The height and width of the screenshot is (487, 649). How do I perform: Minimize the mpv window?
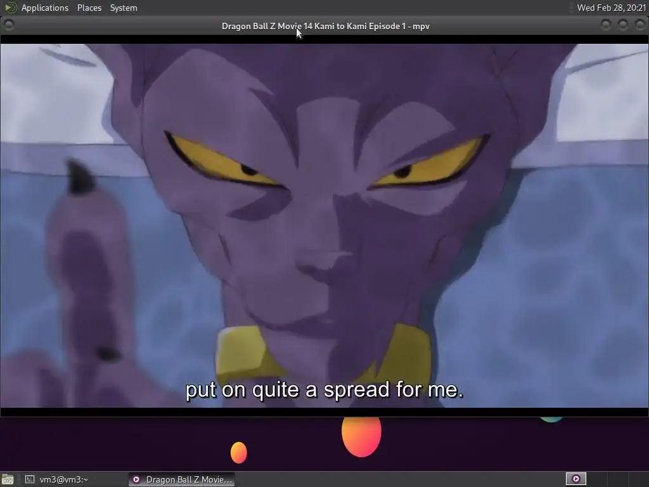(605, 25)
